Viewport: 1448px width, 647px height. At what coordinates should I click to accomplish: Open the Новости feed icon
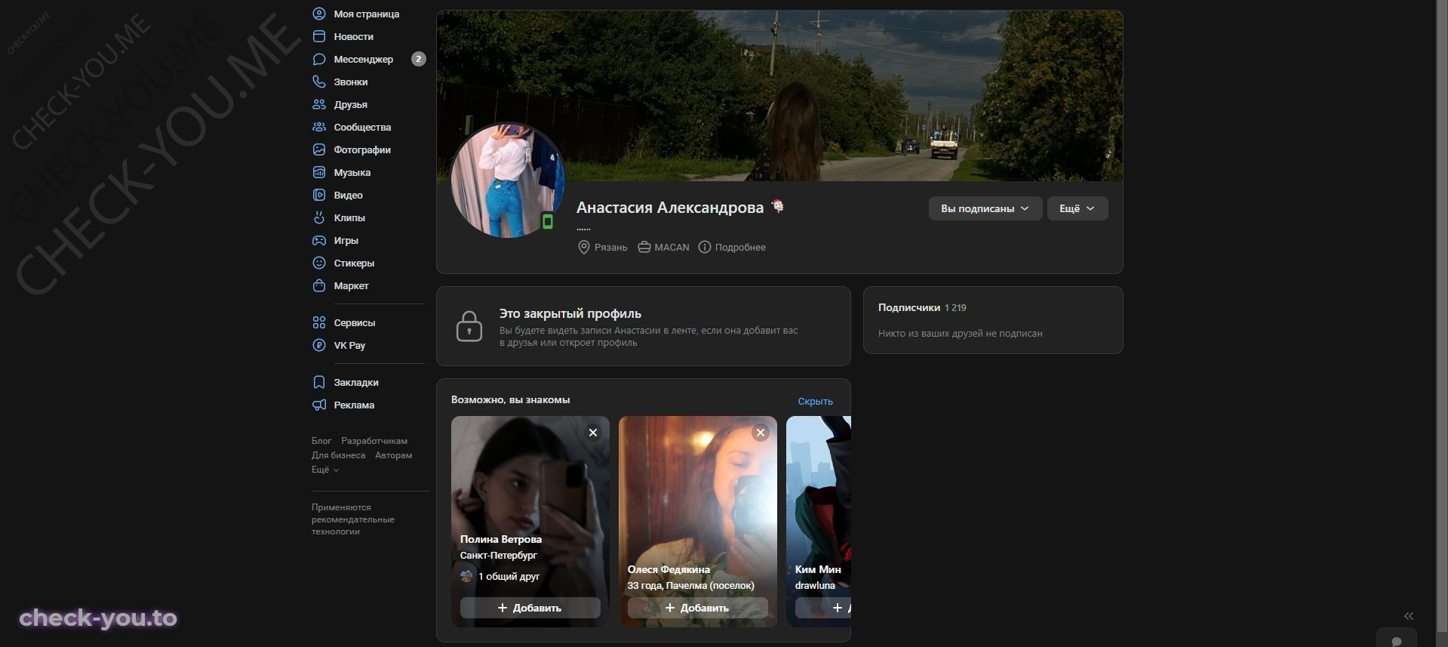point(319,36)
